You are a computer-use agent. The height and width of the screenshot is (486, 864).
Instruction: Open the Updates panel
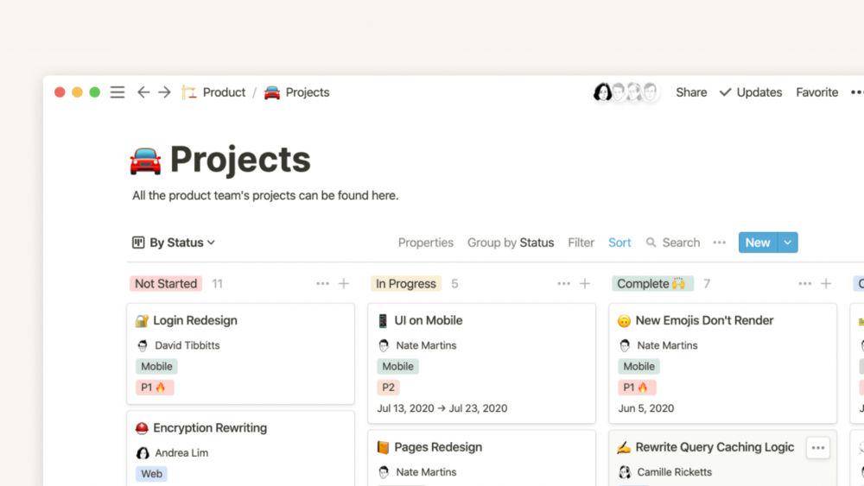751,92
